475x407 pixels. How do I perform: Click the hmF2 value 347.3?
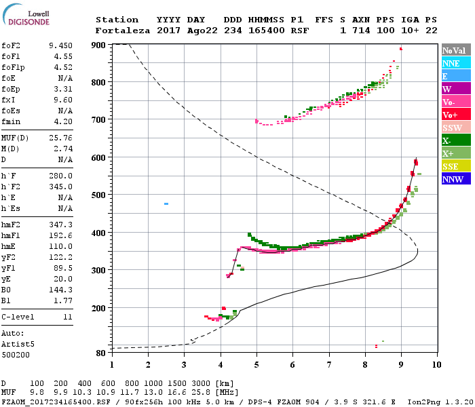click(60, 225)
